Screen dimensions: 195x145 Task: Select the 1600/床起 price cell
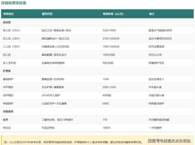(109, 55)
